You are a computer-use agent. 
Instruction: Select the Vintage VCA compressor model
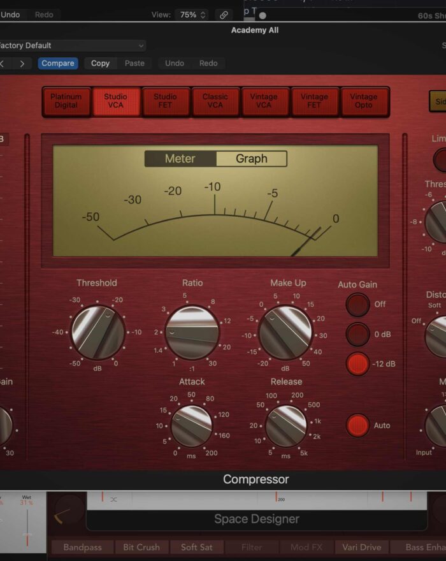point(264,101)
